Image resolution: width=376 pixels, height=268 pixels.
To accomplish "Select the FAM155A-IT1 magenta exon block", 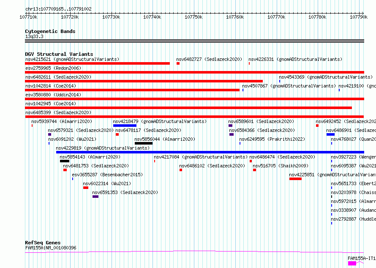I will click(x=352, y=263).
